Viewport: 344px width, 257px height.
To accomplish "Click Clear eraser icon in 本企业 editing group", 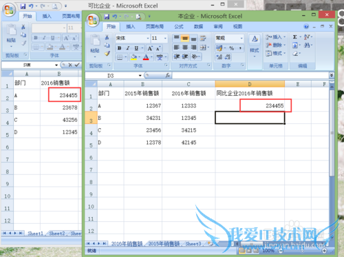I will click(x=295, y=54).
